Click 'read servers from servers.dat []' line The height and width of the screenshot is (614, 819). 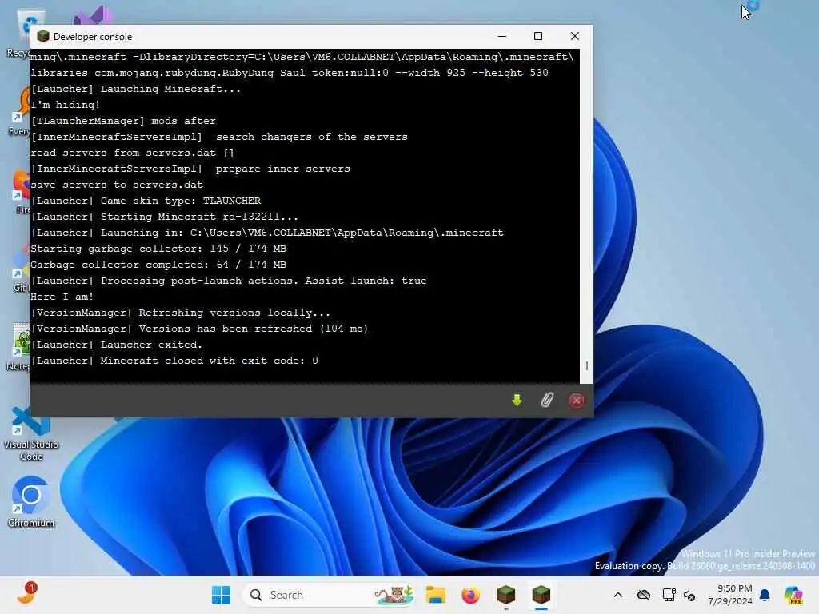[x=133, y=153]
